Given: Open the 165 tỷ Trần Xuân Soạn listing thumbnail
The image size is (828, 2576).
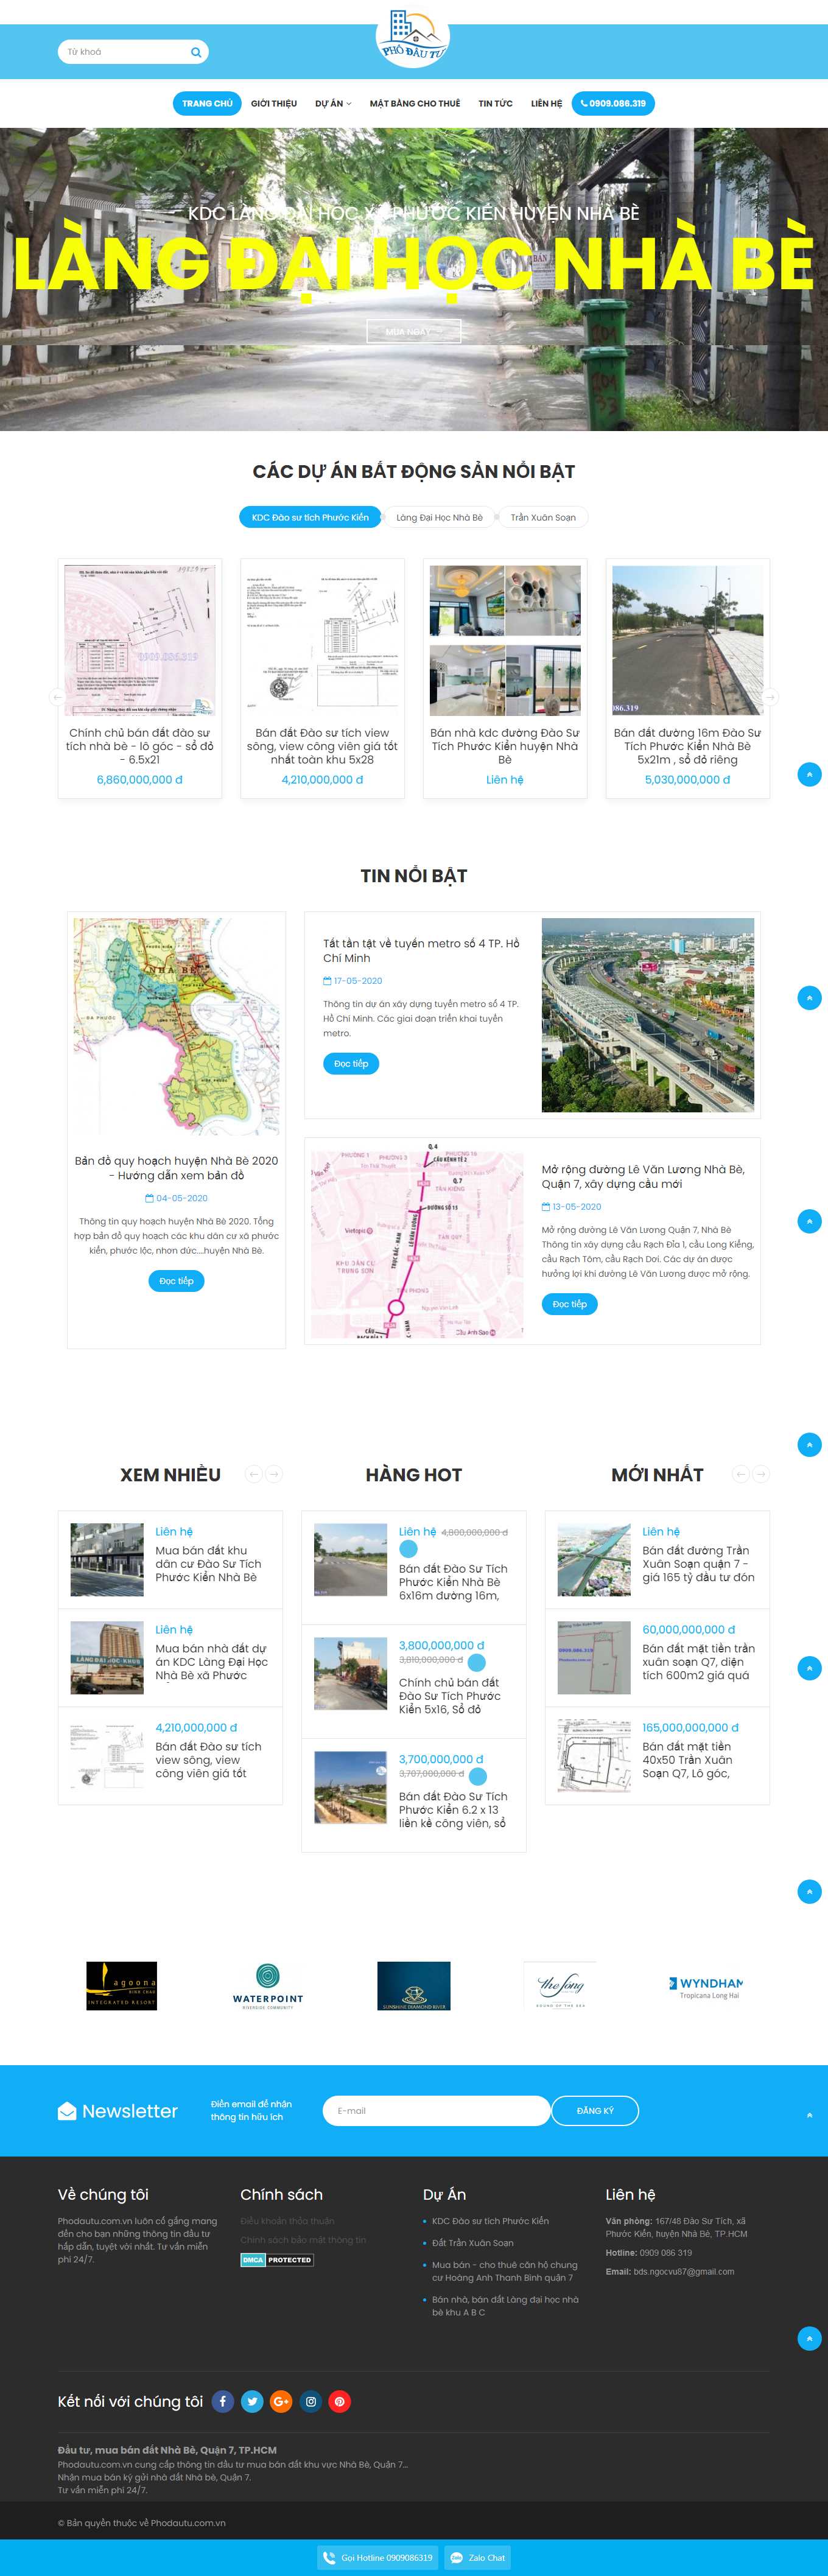Looking at the screenshot, I should [594, 1560].
